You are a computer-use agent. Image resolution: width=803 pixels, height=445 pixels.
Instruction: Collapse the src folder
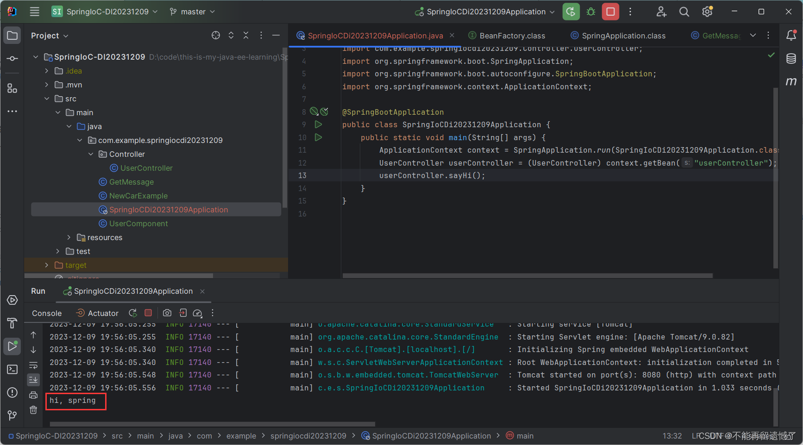[46, 99]
